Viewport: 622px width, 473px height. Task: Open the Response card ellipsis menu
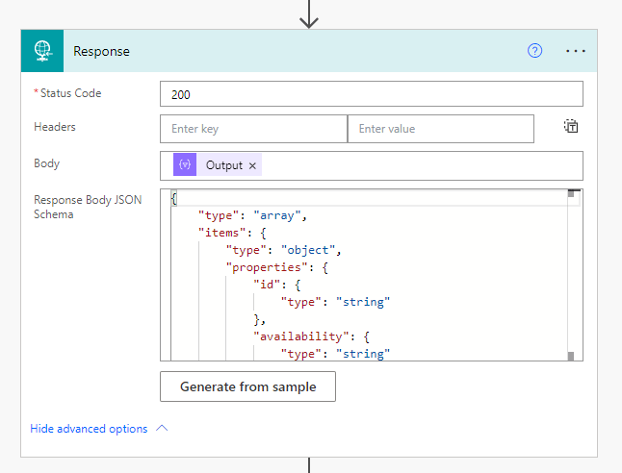point(575,51)
